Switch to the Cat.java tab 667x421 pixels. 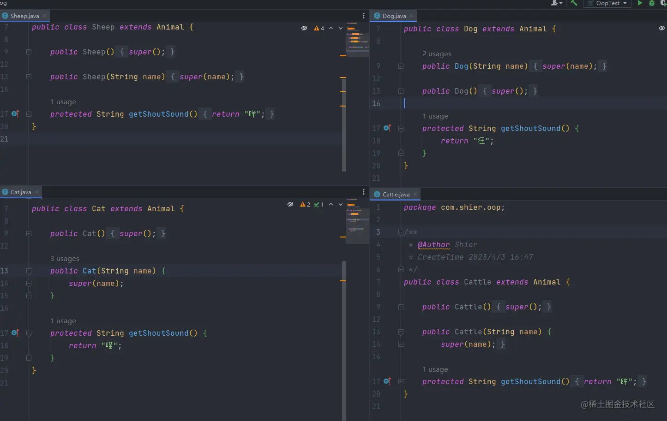pyautogui.click(x=21, y=192)
